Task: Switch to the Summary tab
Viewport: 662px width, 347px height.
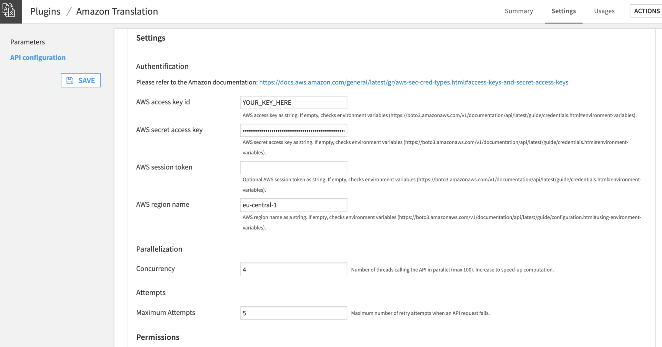Action: point(519,11)
